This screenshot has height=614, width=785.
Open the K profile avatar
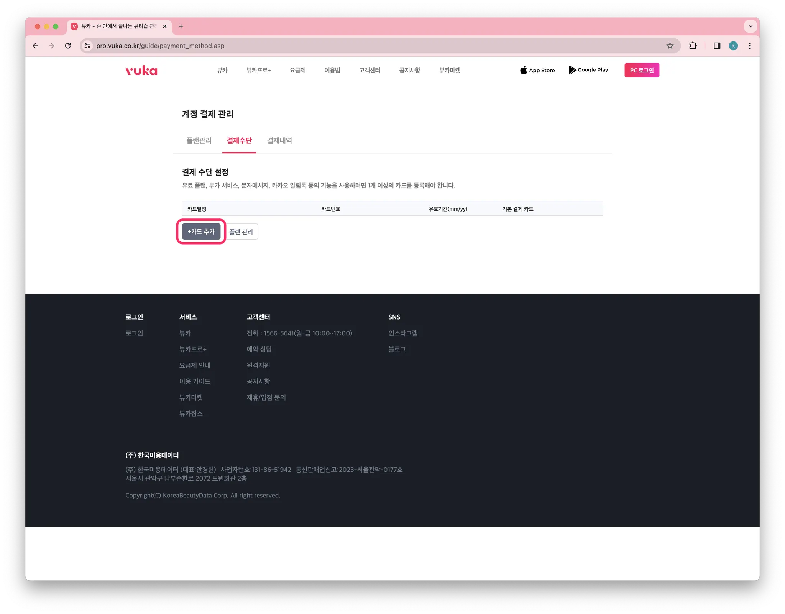click(733, 46)
